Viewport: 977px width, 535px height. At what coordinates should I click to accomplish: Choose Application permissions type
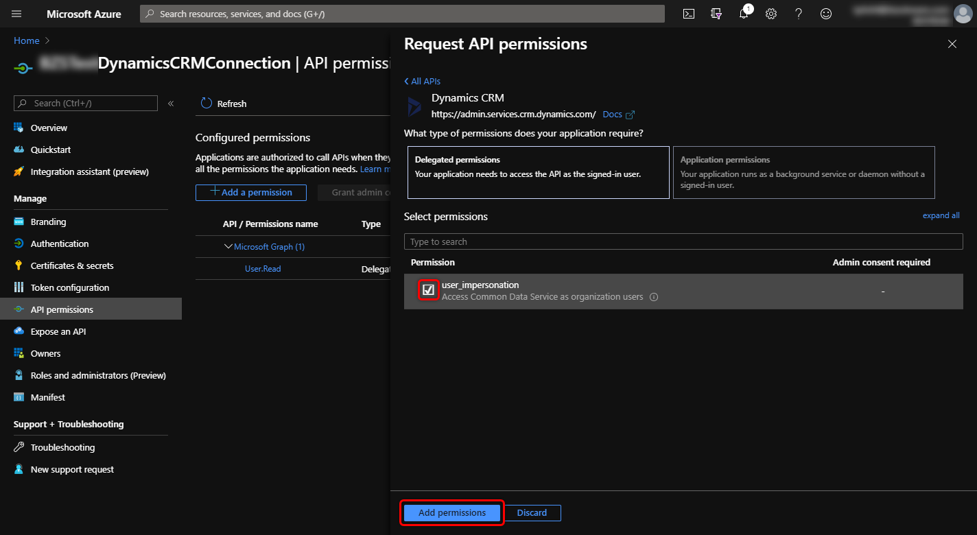point(804,172)
